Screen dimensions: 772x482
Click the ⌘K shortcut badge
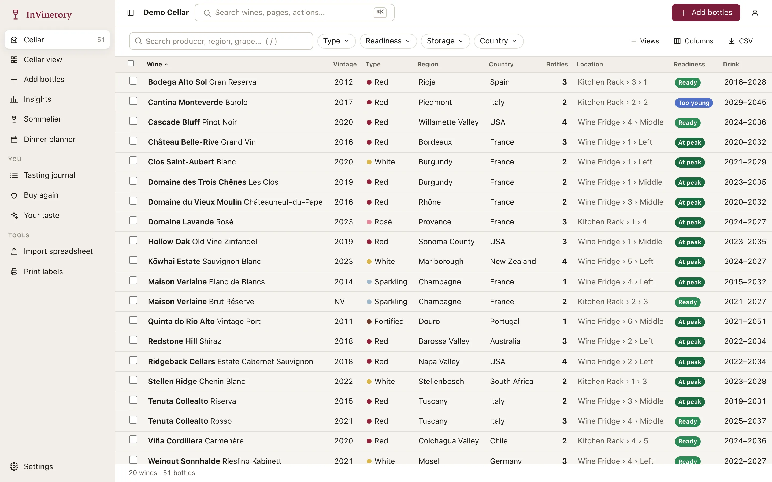pos(380,12)
